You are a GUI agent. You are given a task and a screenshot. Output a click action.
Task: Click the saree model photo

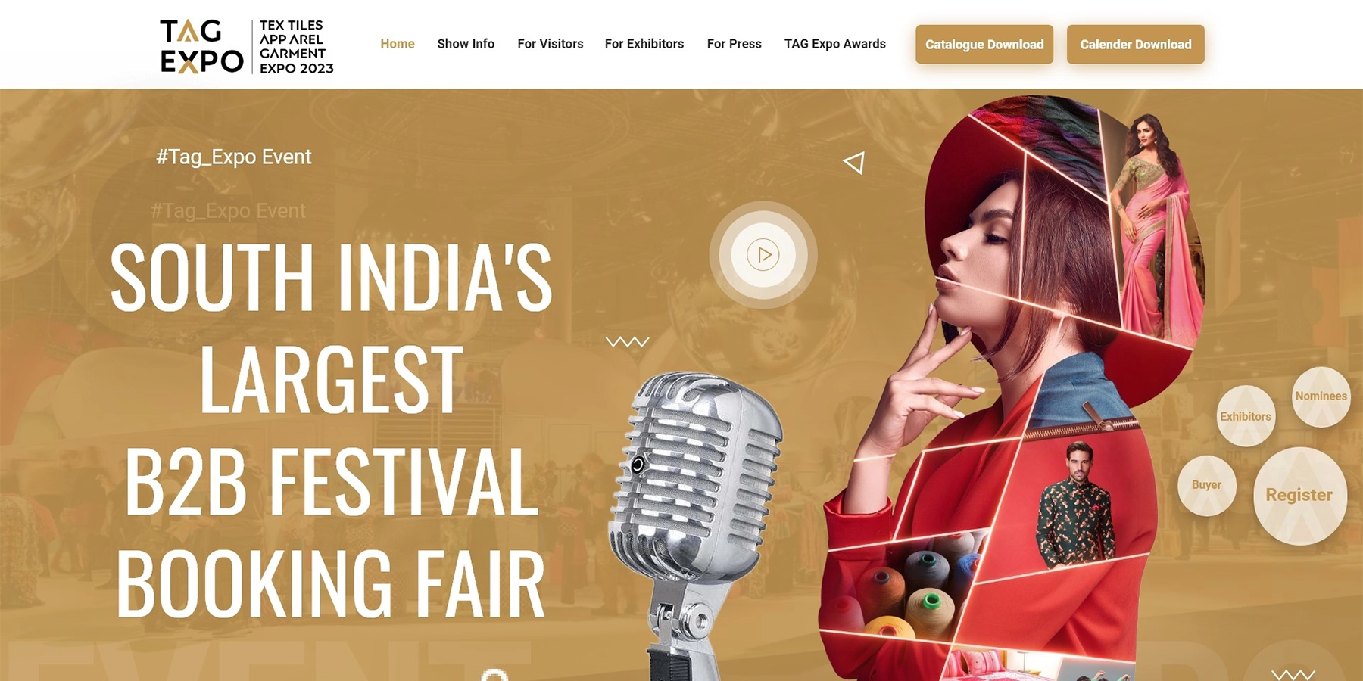[1151, 227]
